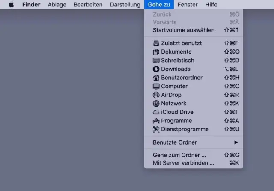
Task: Select Mit Server verbinden …
Action: pos(183,163)
